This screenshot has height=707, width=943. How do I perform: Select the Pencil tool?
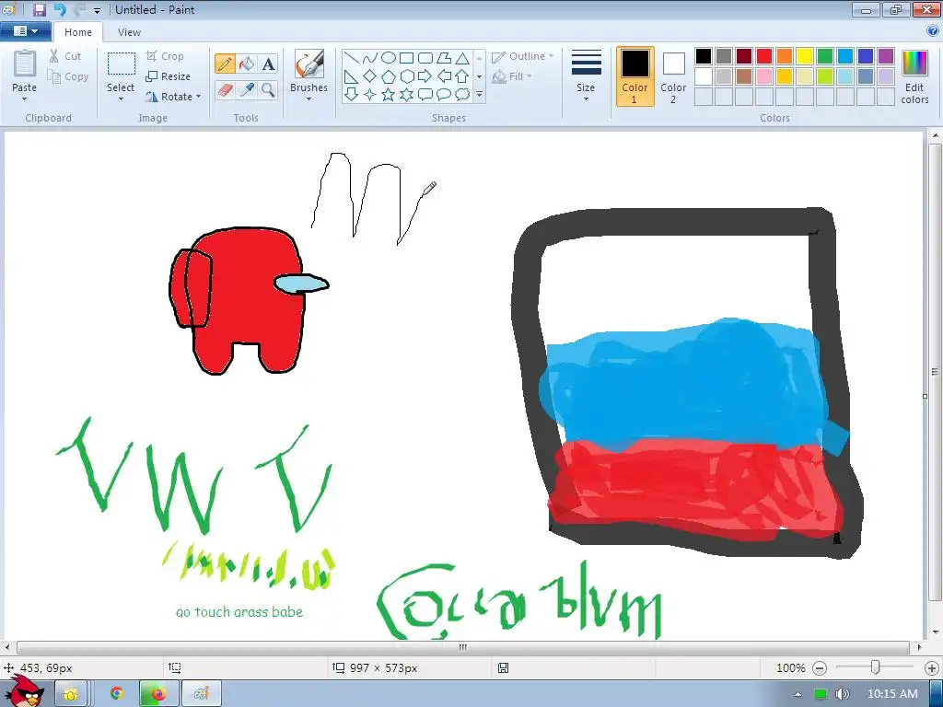click(x=225, y=64)
